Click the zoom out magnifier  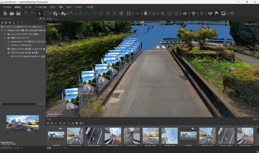[x=115, y=13]
